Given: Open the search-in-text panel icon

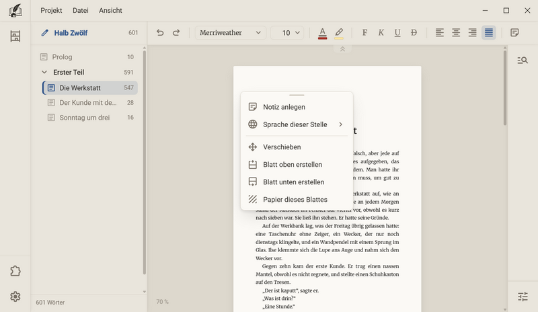Looking at the screenshot, I should point(523,61).
